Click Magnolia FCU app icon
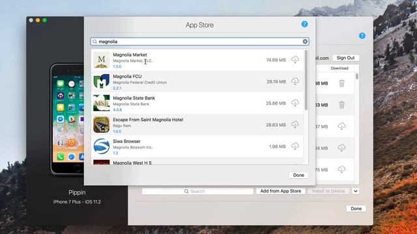The image size is (417, 234). [x=102, y=81]
